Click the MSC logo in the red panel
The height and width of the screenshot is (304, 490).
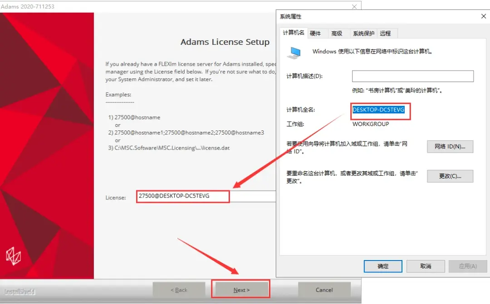14,256
